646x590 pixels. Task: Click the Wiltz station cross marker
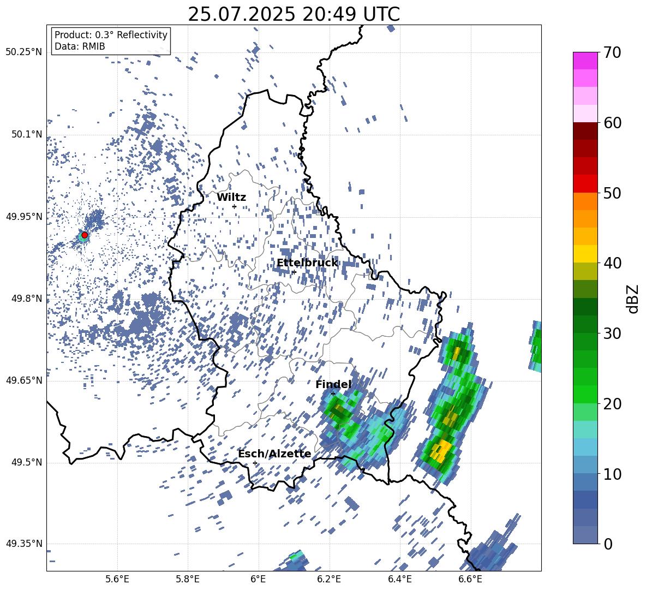235,206
